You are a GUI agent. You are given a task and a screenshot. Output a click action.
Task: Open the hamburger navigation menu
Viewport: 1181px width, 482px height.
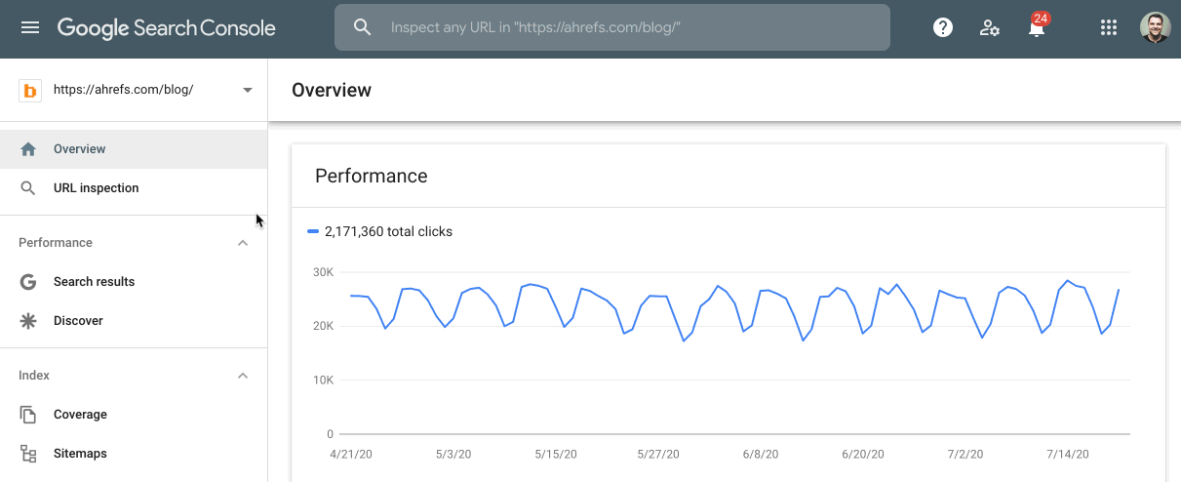tap(30, 27)
